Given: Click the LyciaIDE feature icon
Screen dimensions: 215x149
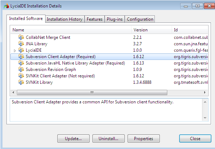Looking at the screenshot, I should pos(21,50).
